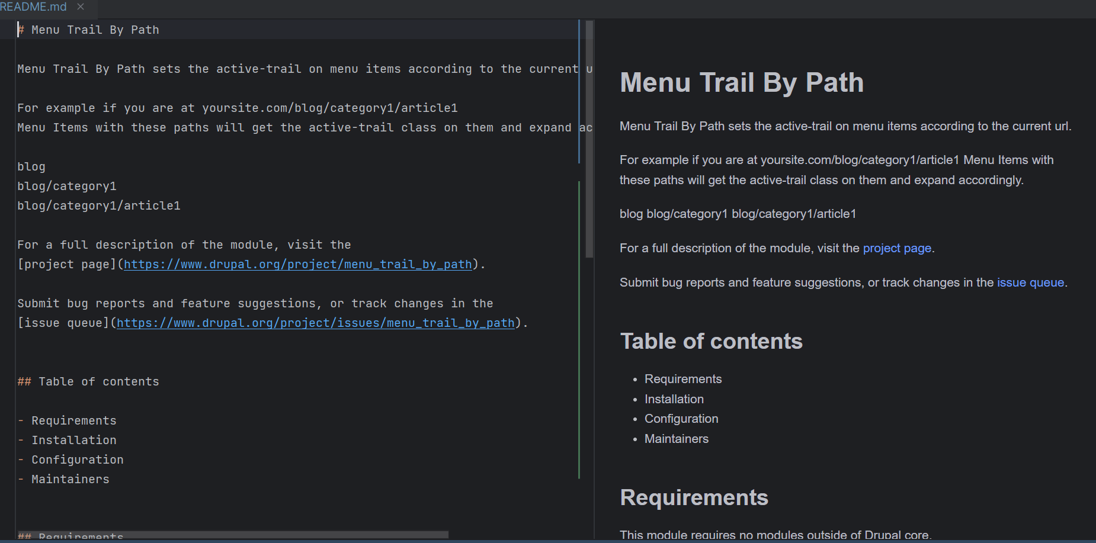Place cursor on the '## Requirements' line at bottom
The width and height of the screenshot is (1096, 543).
[x=71, y=536]
